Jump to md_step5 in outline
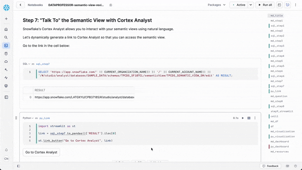This screenshot has height=170, width=302. point(277,61)
